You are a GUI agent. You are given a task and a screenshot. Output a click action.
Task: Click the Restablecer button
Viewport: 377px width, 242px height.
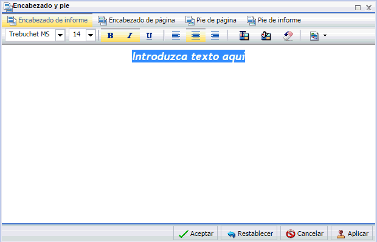pyautogui.click(x=249, y=234)
